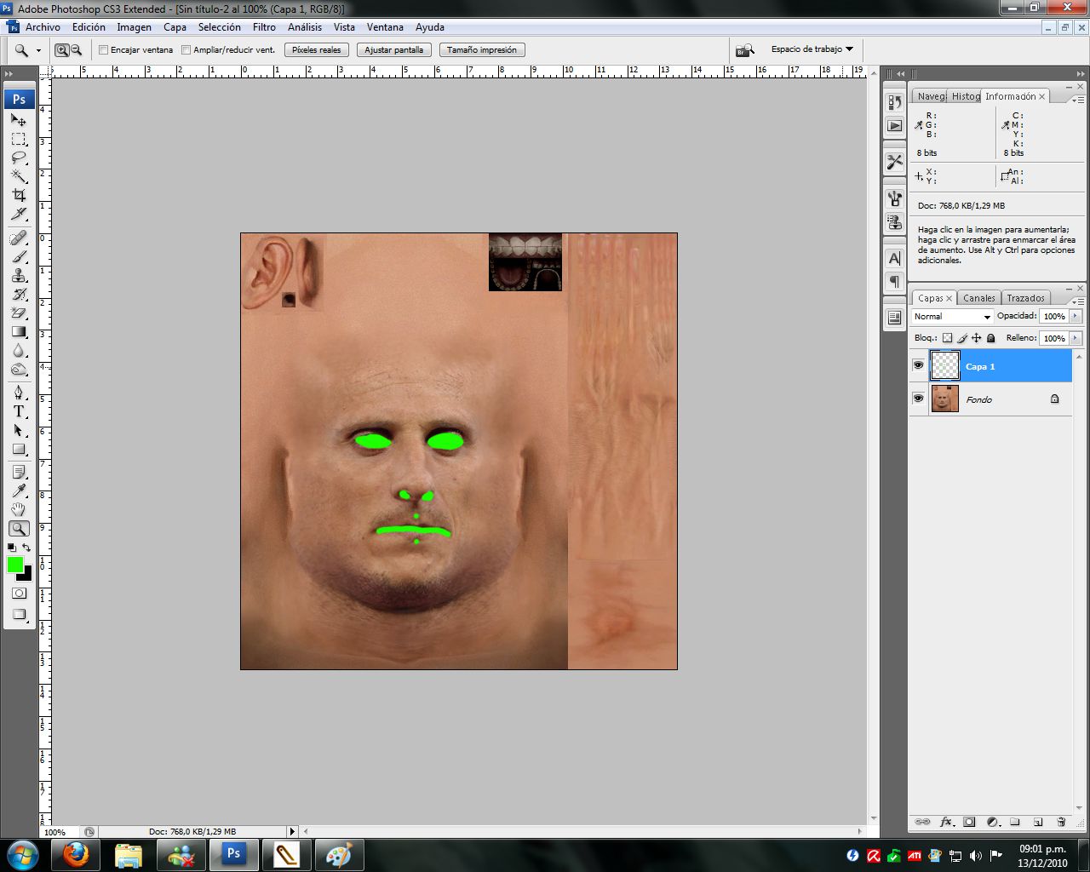1090x872 pixels.
Task: Open the Capas panel options menu
Action: click(1078, 301)
